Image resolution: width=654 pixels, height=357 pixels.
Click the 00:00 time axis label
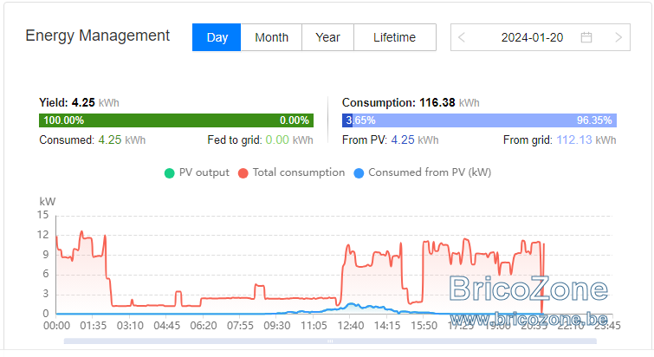point(56,325)
